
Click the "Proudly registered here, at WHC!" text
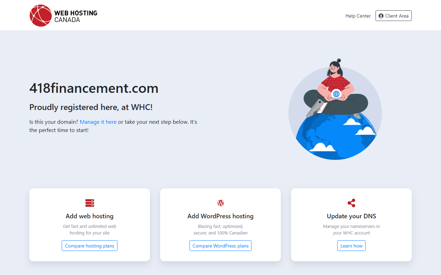click(x=91, y=107)
